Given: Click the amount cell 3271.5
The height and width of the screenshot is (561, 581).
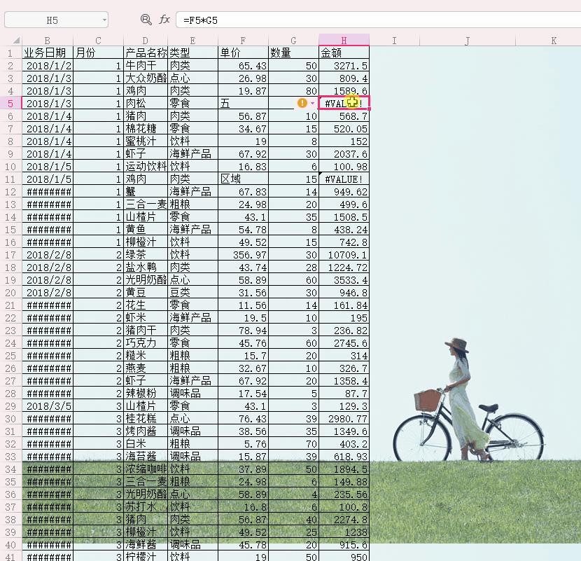Looking at the screenshot, I should [344, 66].
